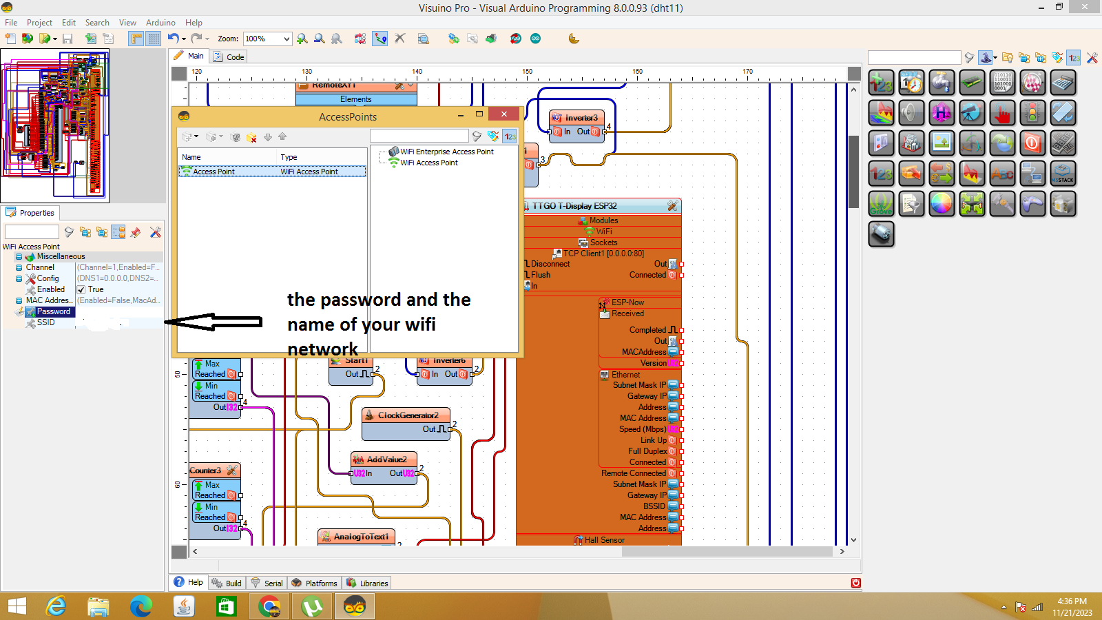Click the filter funnel icon in AccessPoints dialog
The height and width of the screenshot is (620, 1102).
point(477,136)
